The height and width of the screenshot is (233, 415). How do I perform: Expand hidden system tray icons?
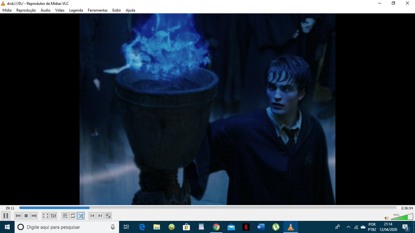[349, 227]
